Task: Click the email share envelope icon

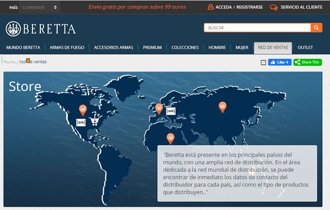Action: (x=263, y=62)
